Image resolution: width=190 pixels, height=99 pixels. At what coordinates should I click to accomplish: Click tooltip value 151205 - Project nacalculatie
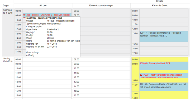tap(61, 21)
